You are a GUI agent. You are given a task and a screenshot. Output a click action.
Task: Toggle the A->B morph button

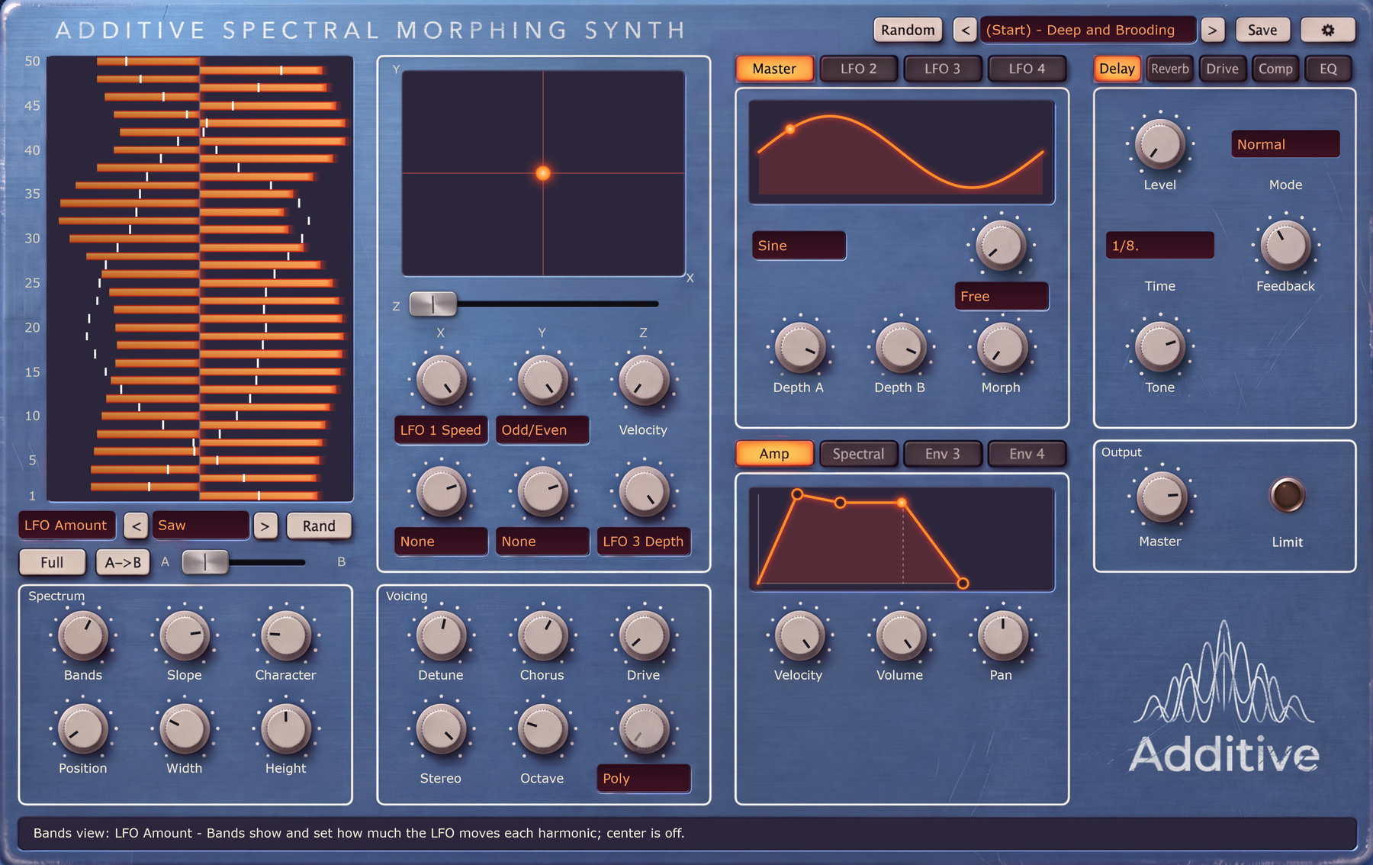point(123,562)
